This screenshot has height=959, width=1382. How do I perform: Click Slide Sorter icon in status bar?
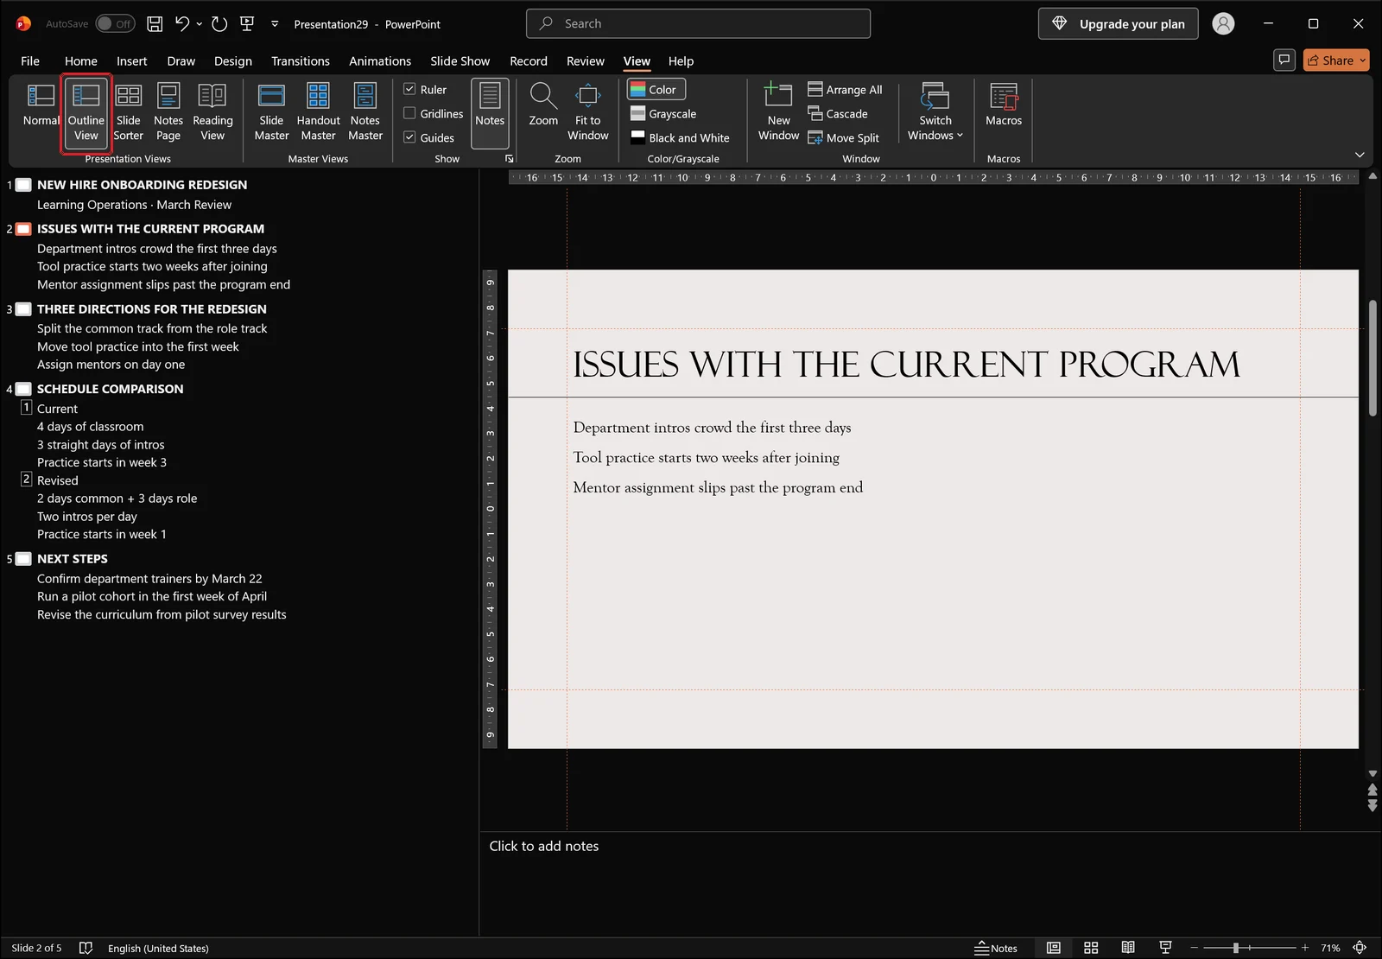coord(1091,948)
